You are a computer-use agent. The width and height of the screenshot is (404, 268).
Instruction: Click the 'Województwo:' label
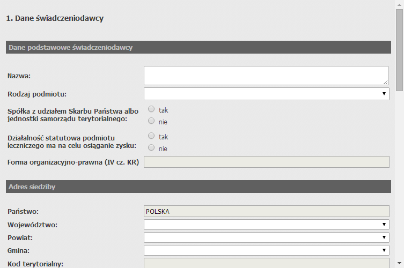[x=33, y=225]
